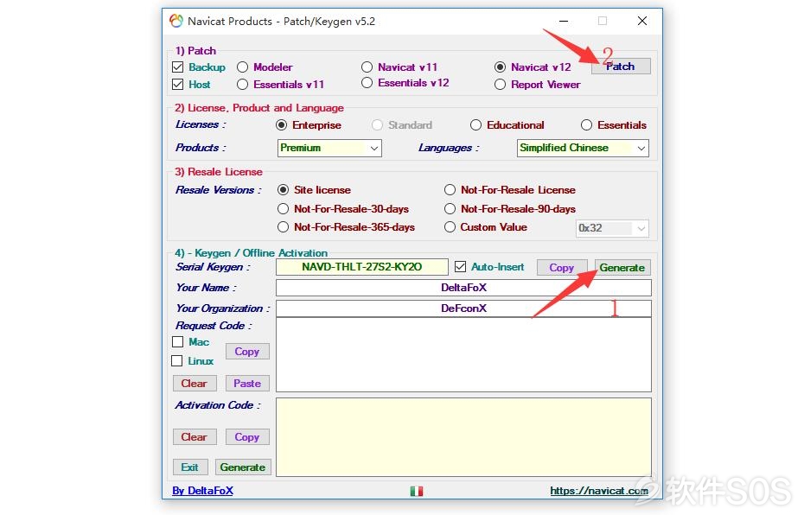Enable the Linux checkbox
Viewport: 804px width, 515px height.
[177, 361]
